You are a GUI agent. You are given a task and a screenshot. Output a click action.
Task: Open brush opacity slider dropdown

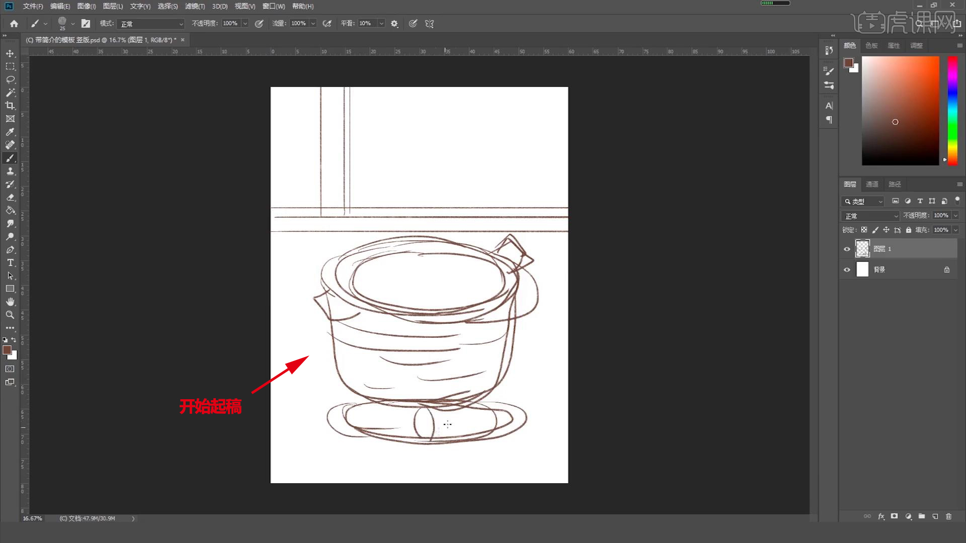245,24
